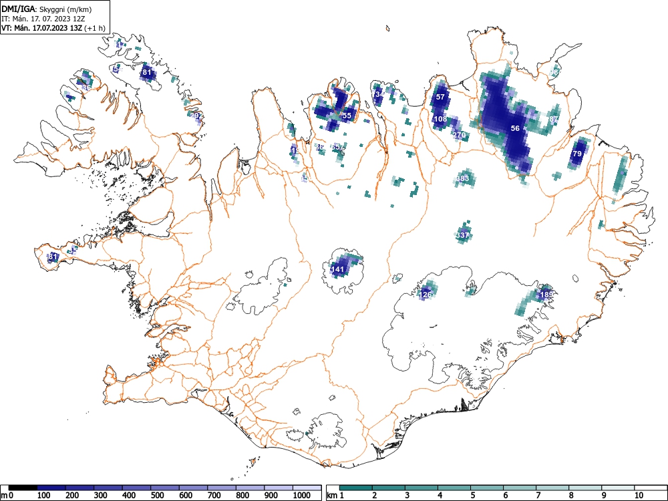Click the 5 label on the kilometre scale
The width and height of the screenshot is (668, 501).
[x=473, y=496]
